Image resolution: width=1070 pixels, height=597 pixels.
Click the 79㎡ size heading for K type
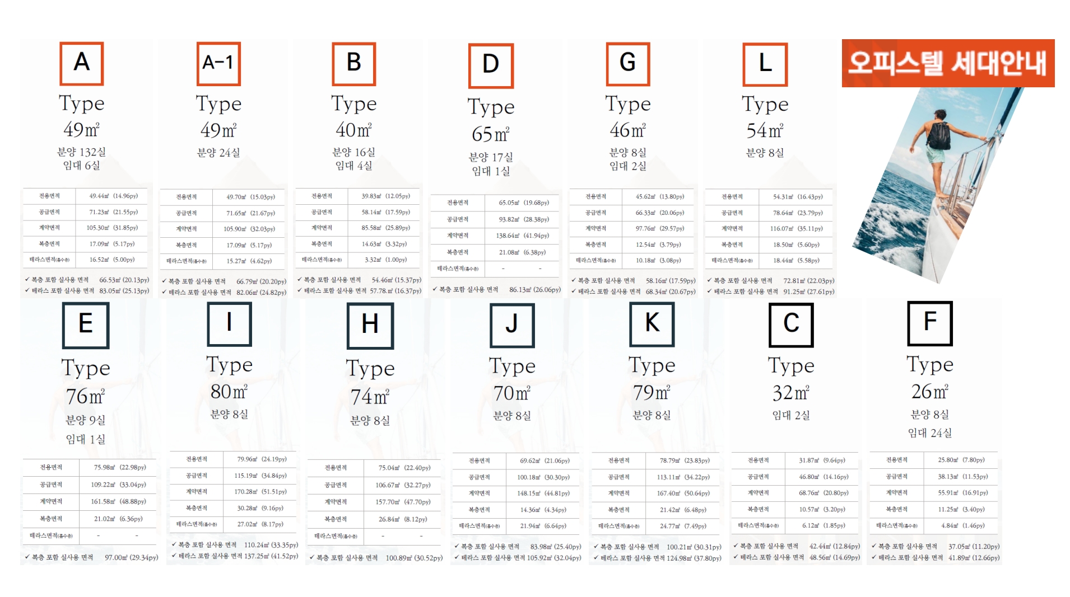coord(652,392)
